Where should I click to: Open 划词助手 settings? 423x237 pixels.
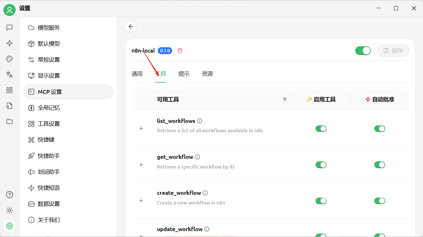tap(68, 172)
